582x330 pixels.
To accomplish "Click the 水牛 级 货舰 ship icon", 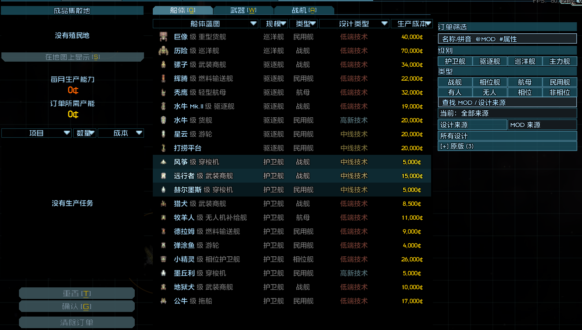I will click(163, 120).
